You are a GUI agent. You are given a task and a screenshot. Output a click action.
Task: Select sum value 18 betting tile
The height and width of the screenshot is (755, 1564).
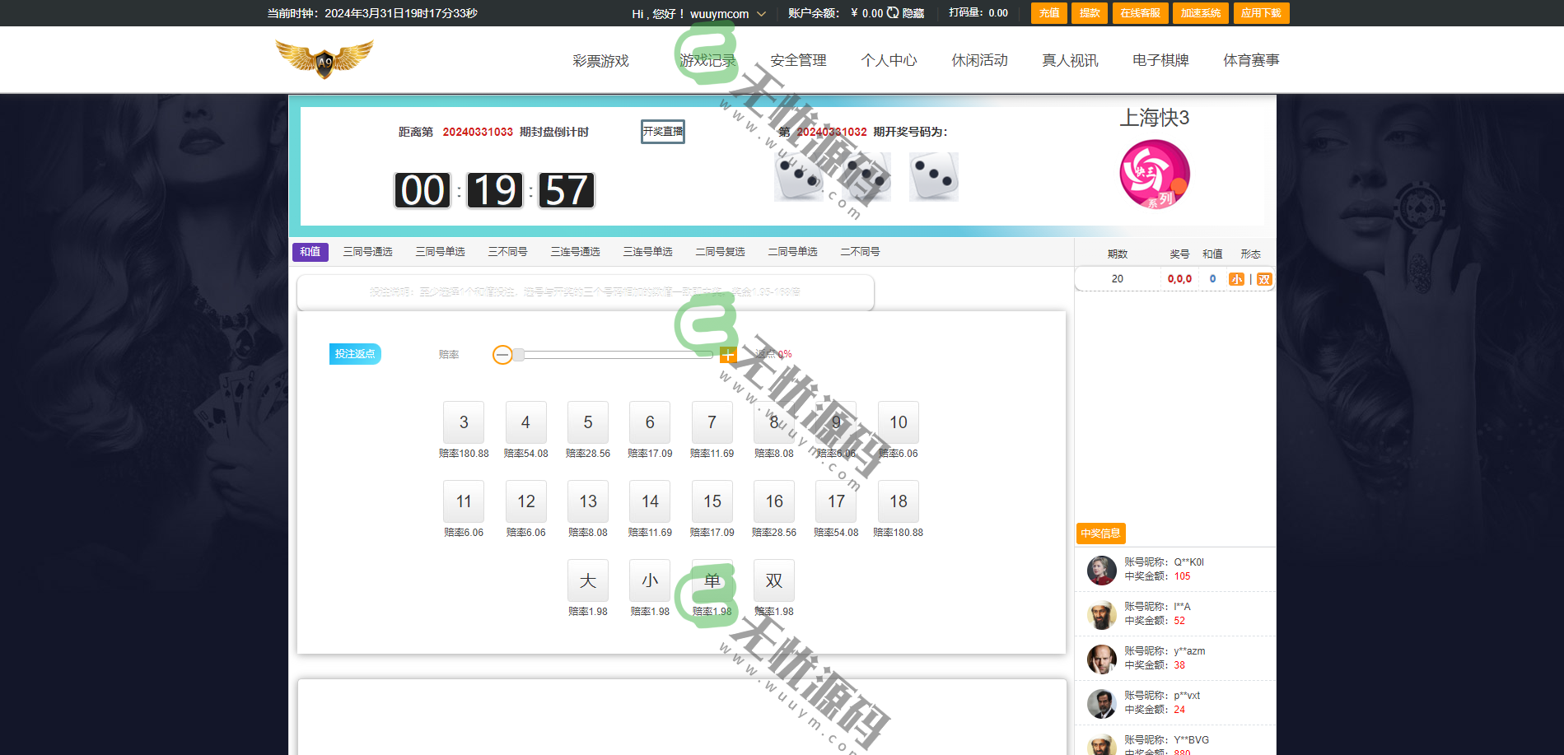tap(898, 501)
